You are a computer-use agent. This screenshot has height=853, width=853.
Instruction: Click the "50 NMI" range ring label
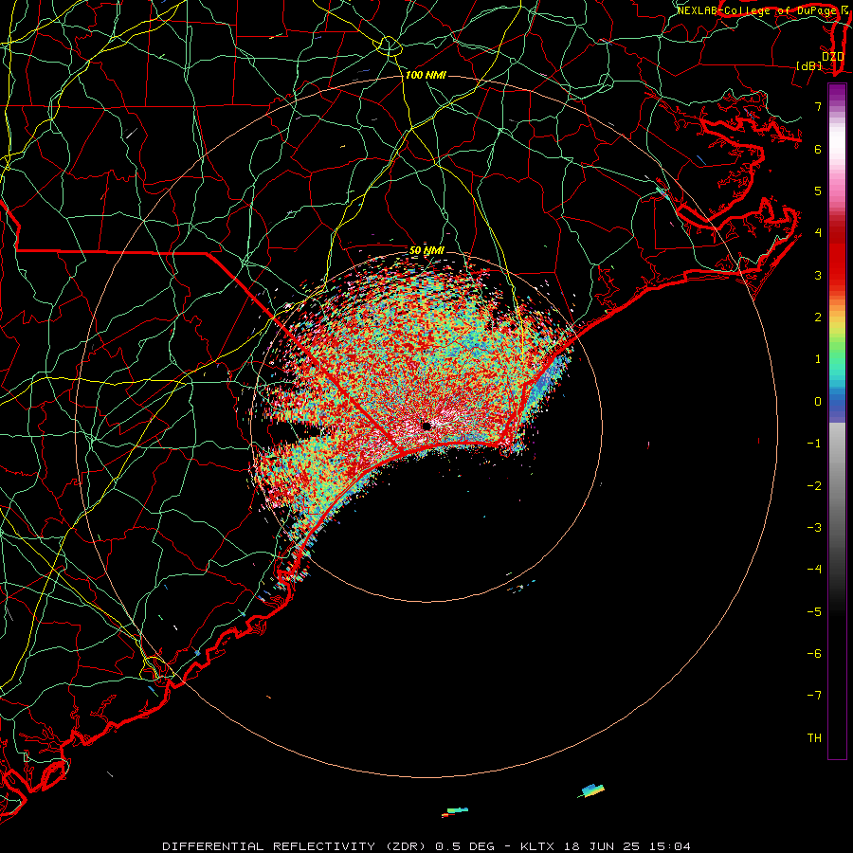click(427, 251)
